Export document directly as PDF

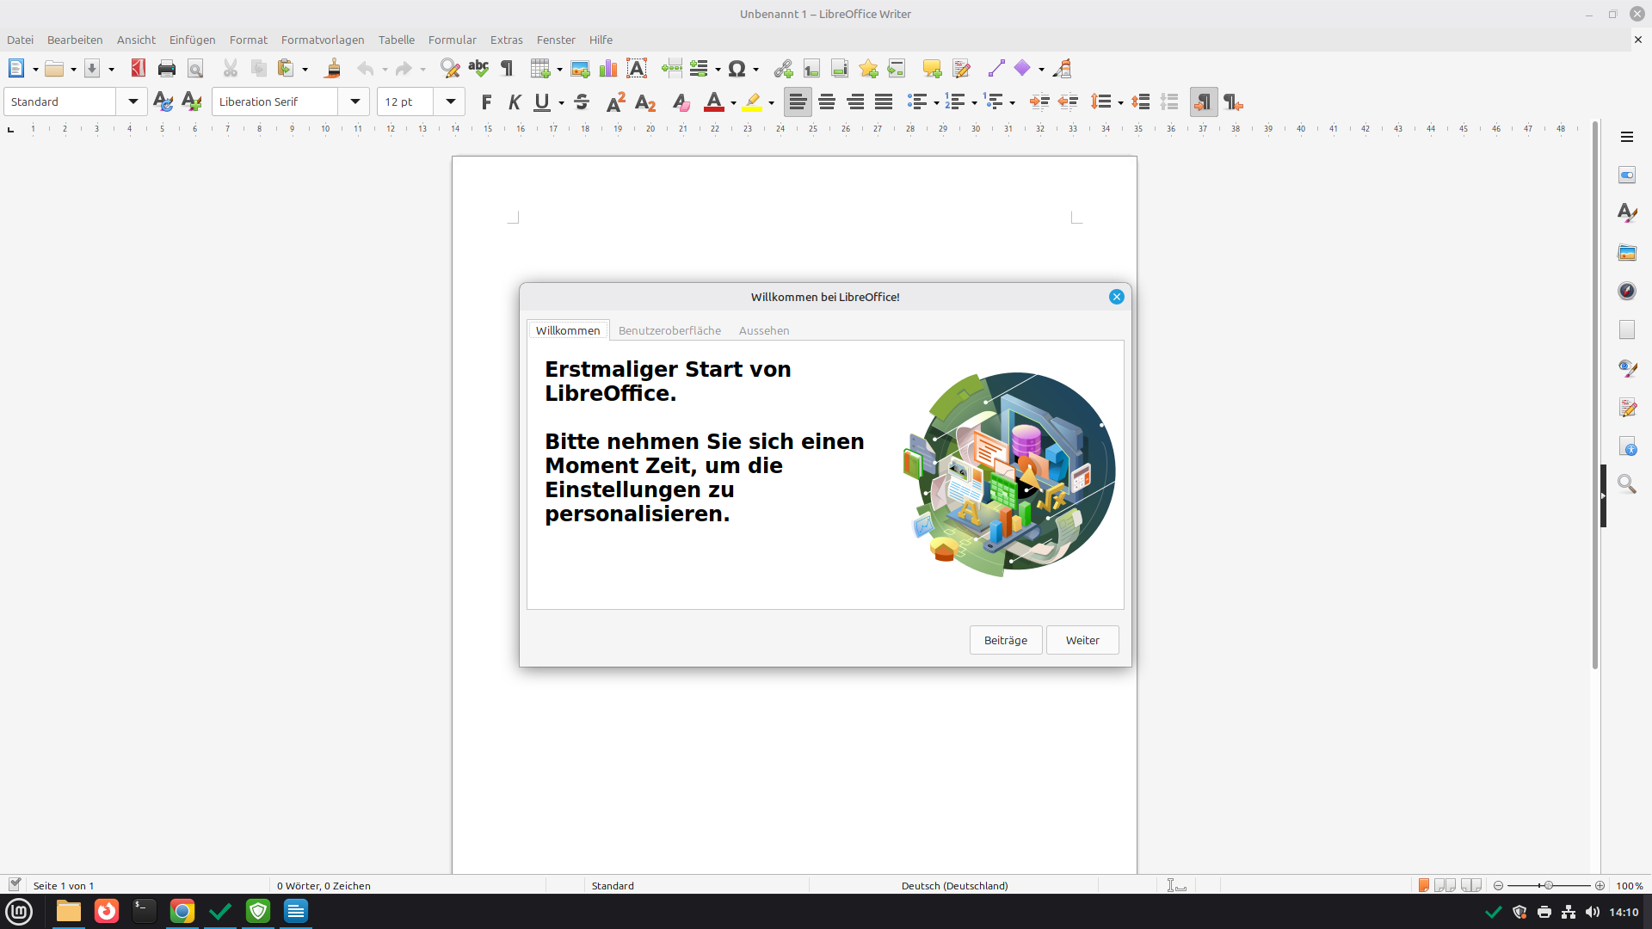[x=138, y=69]
